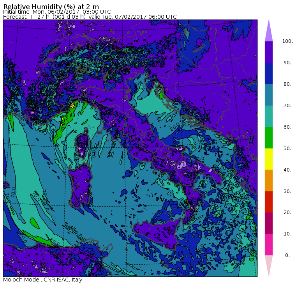
Task: Click the '90.' color bar label
Action: point(287,63)
